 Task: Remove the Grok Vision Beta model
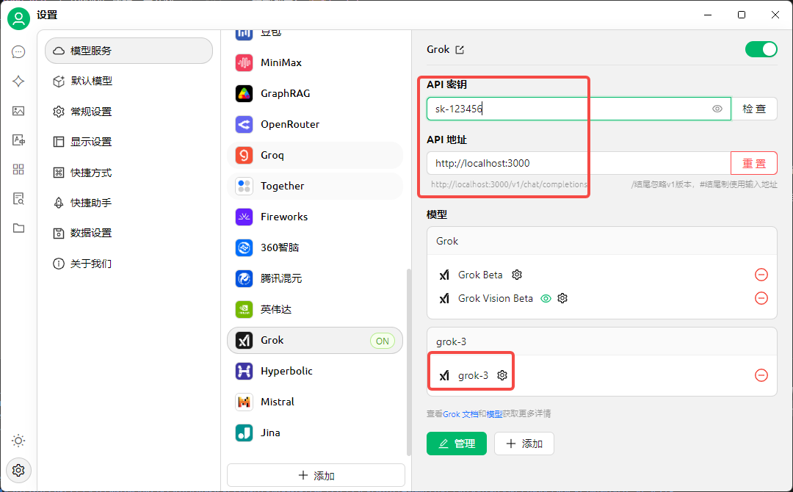(761, 298)
